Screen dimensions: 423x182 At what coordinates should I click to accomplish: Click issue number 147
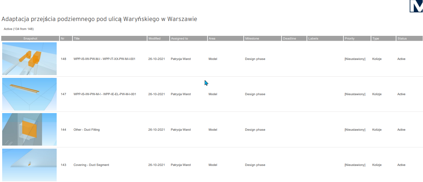pos(63,94)
